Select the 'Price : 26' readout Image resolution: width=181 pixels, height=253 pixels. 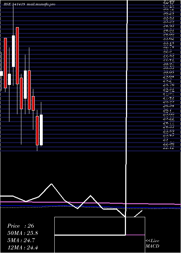[x=21, y=226]
